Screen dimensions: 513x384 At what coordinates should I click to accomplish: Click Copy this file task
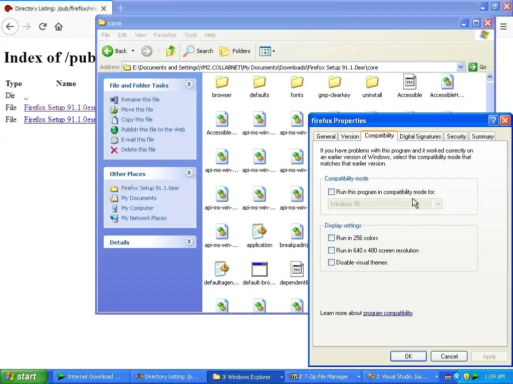point(137,119)
